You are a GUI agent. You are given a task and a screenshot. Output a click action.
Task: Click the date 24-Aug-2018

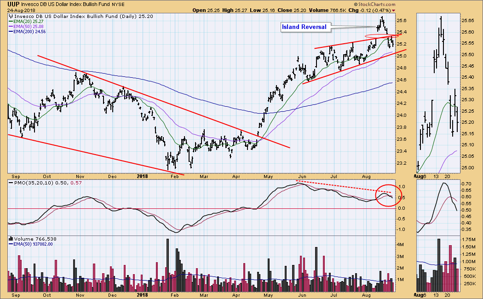[21, 10]
